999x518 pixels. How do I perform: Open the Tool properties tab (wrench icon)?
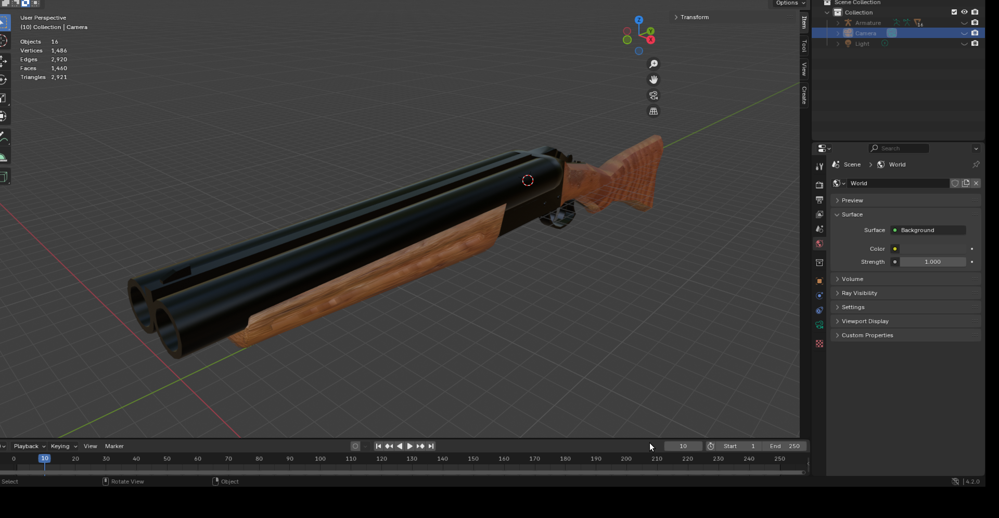pyautogui.click(x=819, y=167)
